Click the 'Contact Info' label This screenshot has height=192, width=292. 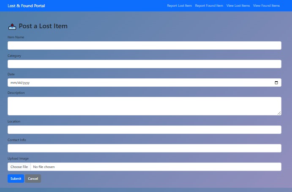click(17, 140)
